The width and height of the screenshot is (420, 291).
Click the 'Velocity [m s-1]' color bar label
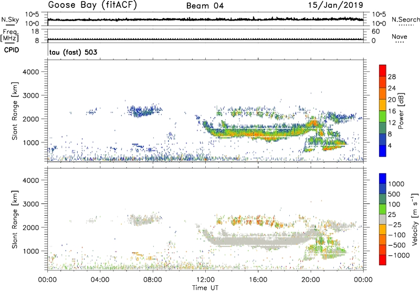[415, 219]
